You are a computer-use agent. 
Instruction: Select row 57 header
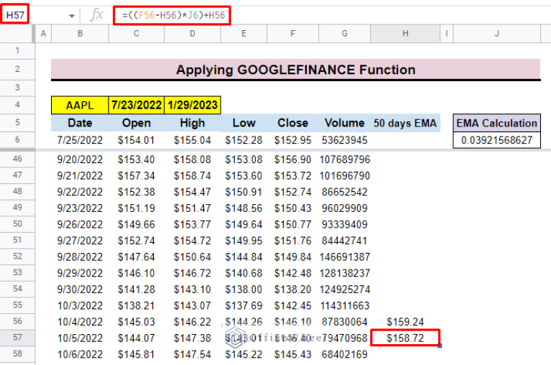(x=17, y=338)
